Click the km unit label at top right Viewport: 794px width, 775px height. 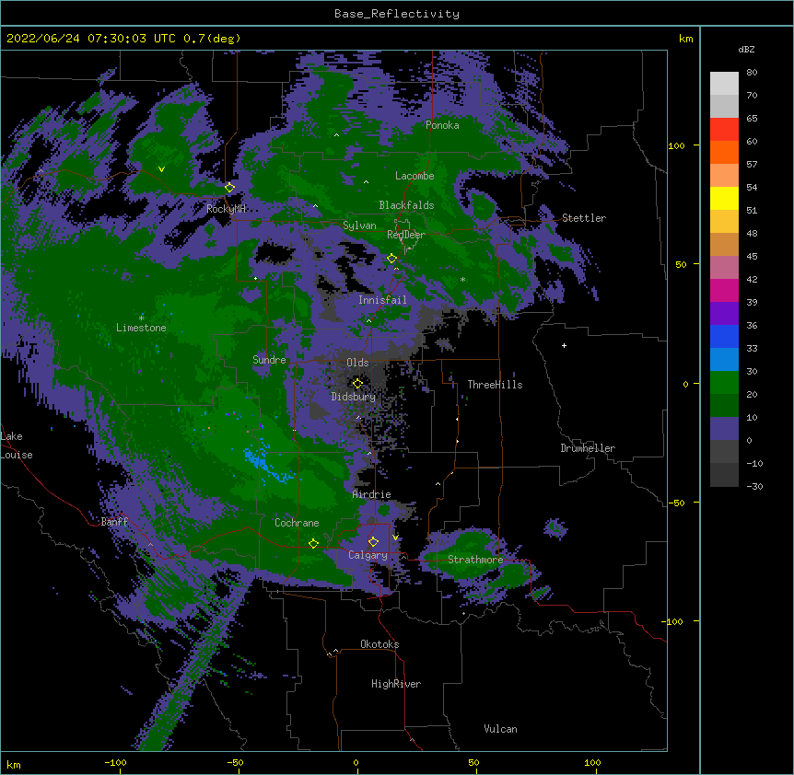685,39
